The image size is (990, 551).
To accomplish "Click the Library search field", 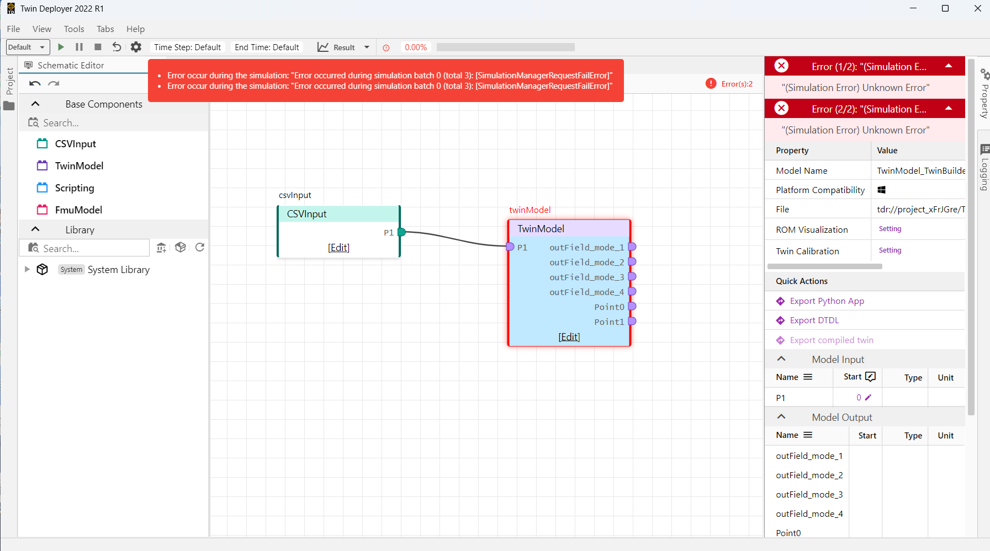I will click(x=84, y=248).
